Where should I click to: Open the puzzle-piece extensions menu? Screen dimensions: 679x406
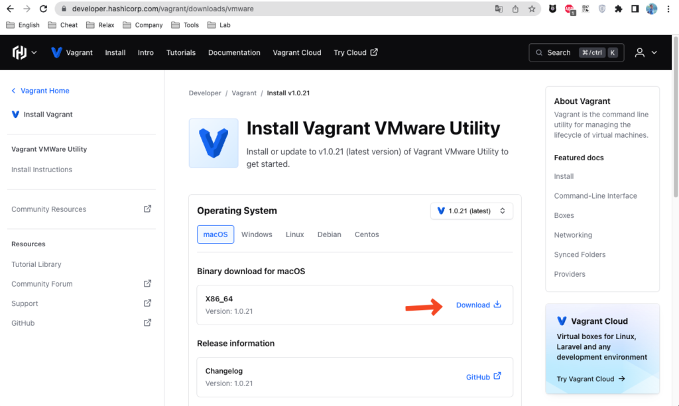[x=619, y=9]
